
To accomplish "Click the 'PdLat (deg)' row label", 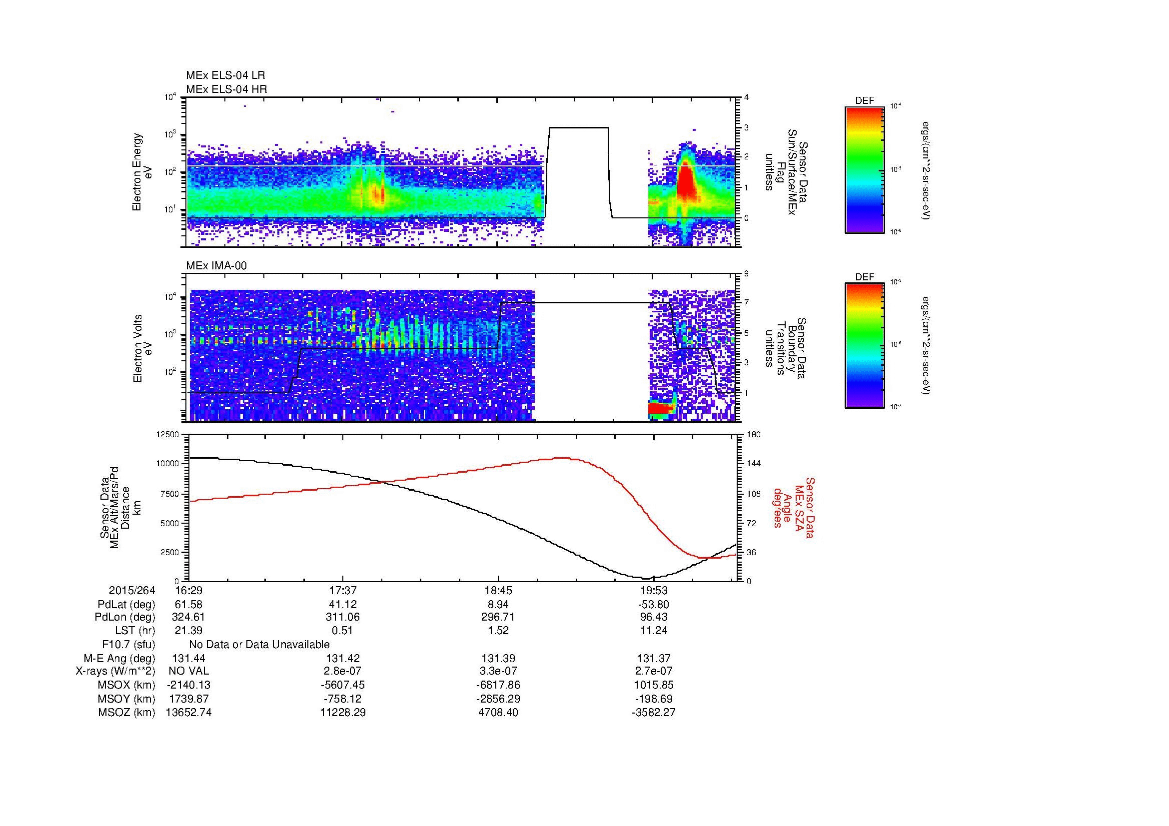I will (126, 605).
